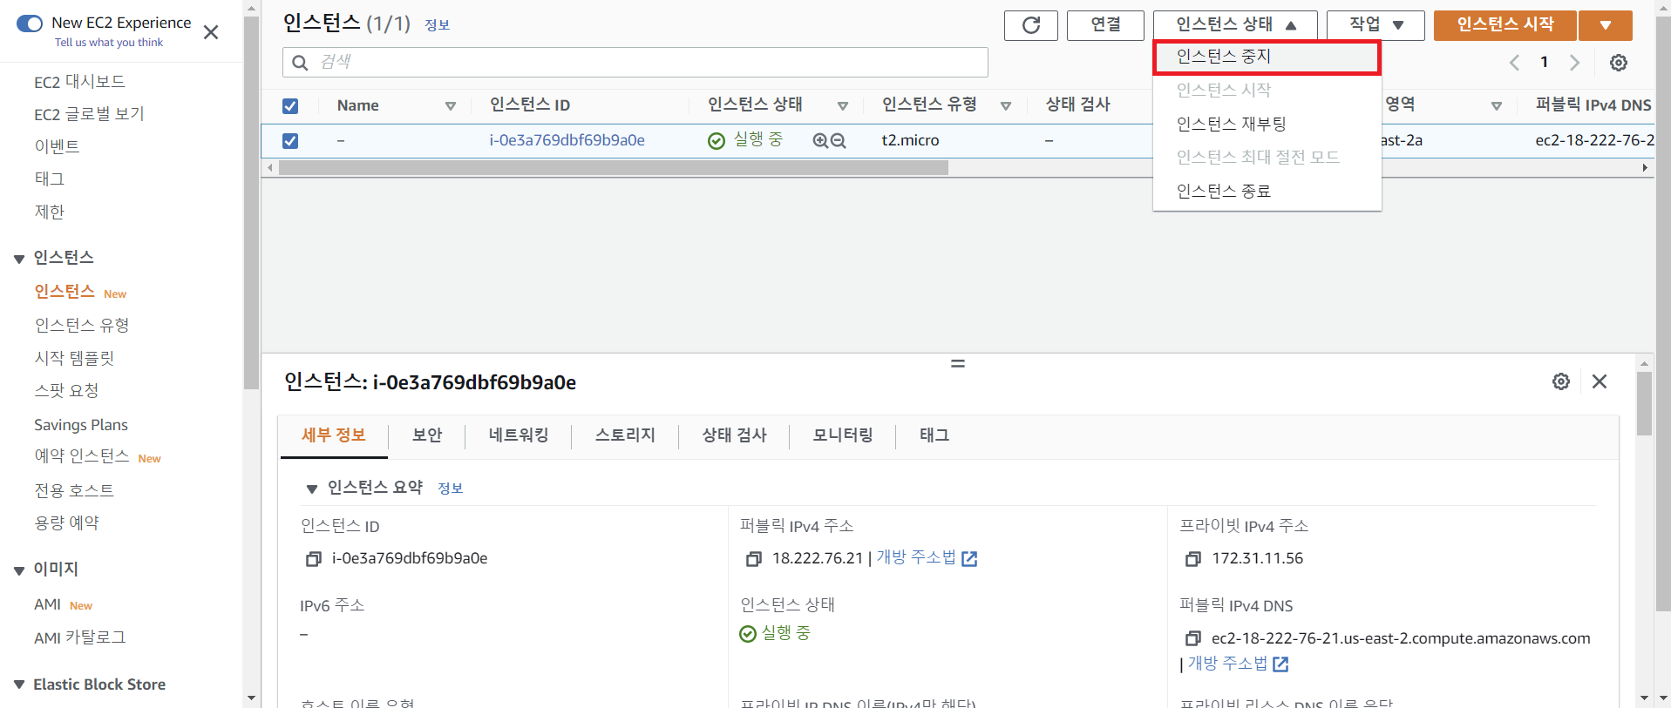
Task: Collapse the 인스턴스 sidebar section
Action: (x=19, y=259)
